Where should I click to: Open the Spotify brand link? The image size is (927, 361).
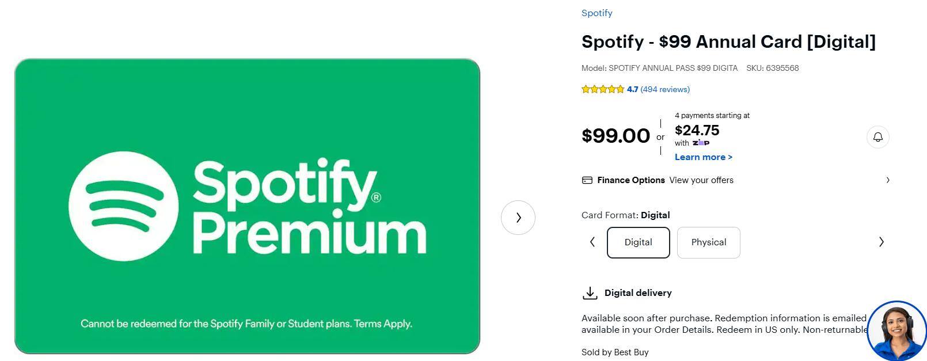597,13
